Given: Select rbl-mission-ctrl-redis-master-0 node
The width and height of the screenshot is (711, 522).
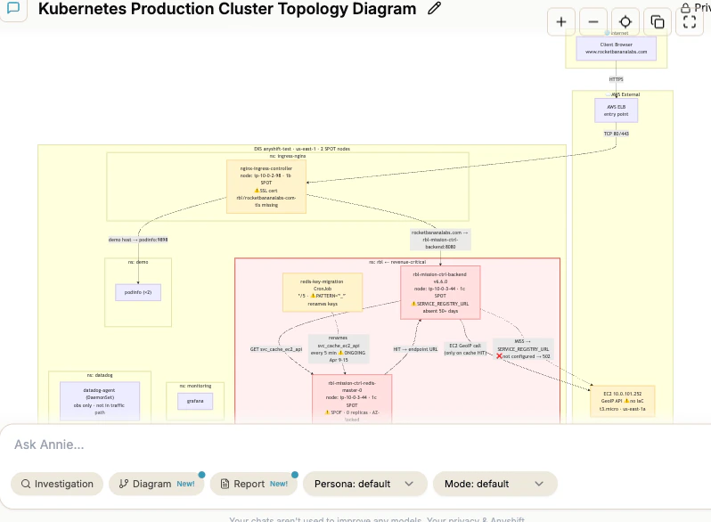Looking at the screenshot, I should [x=352, y=400].
